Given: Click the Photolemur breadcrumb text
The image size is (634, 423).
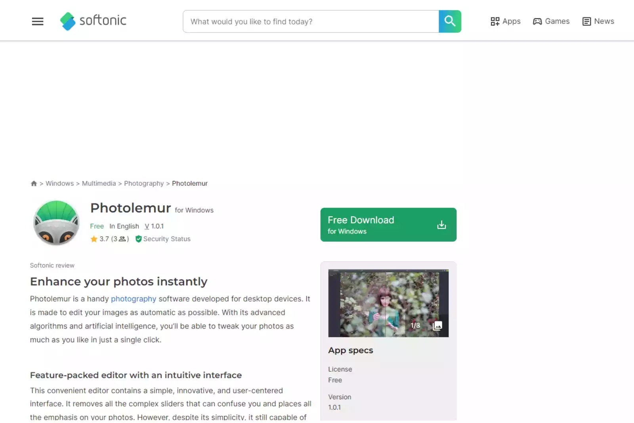Looking at the screenshot, I should tap(190, 183).
